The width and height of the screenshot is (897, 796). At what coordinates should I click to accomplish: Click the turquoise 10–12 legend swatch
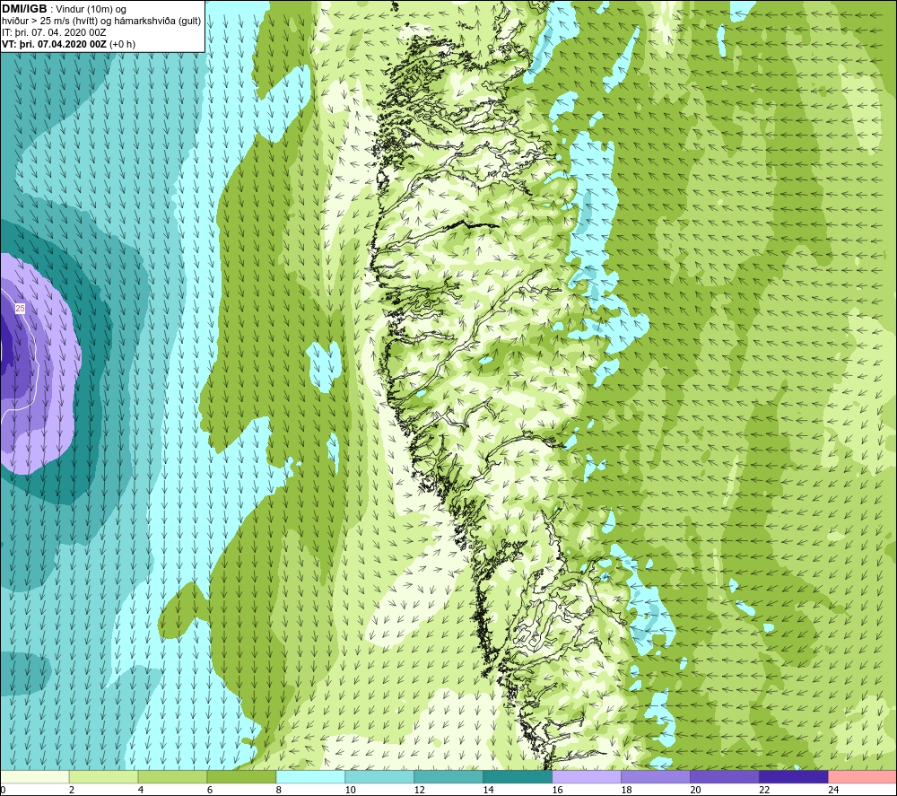click(379, 777)
